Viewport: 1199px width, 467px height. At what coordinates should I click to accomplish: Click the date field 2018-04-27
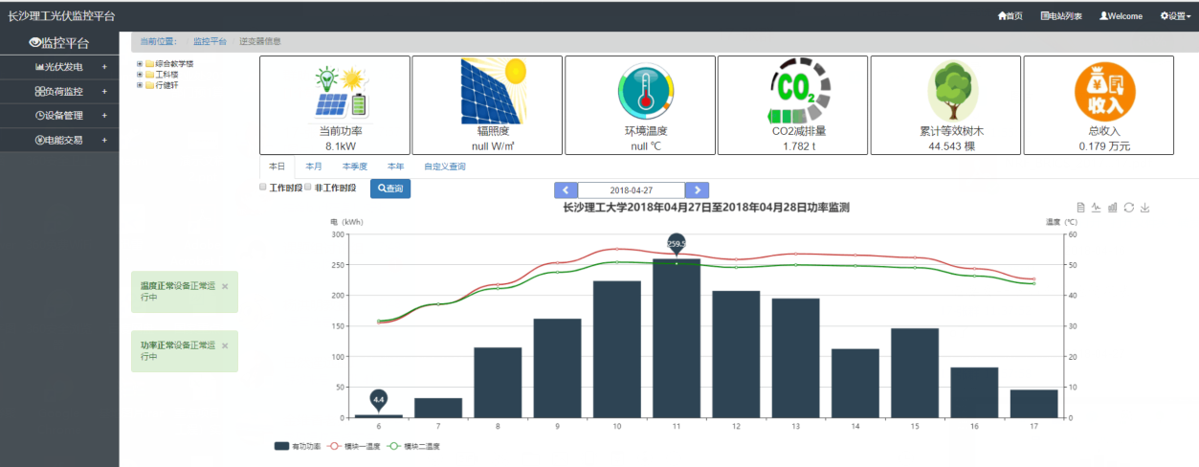(x=632, y=190)
